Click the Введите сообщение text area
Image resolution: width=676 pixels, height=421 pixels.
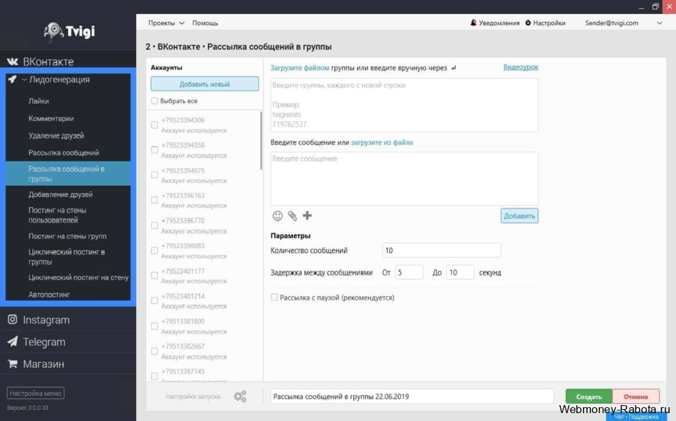coord(405,179)
